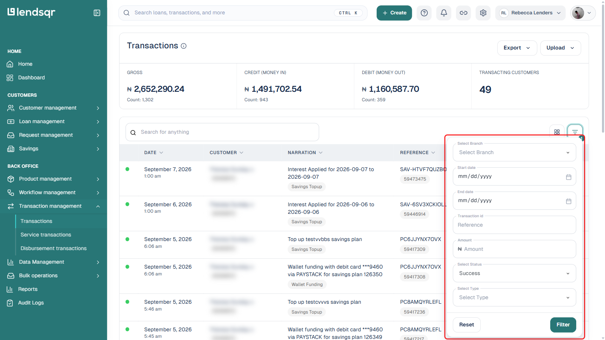This screenshot has width=605, height=340.
Task: Expand Request management menu
Action: coord(53,135)
